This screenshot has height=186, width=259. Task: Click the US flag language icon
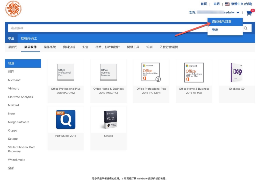click(227, 4)
